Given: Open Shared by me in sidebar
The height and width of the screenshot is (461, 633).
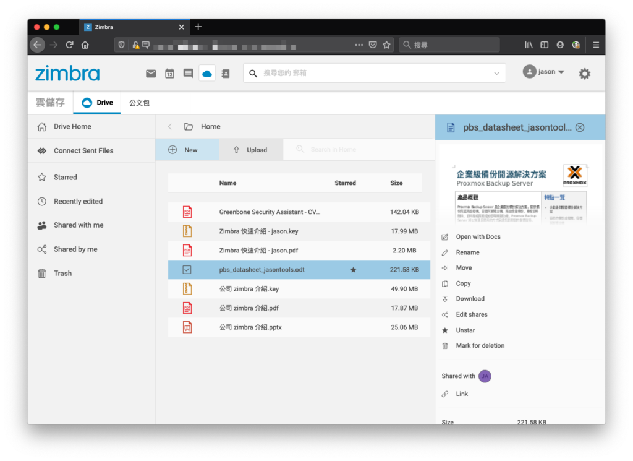Looking at the screenshot, I should (91, 249).
